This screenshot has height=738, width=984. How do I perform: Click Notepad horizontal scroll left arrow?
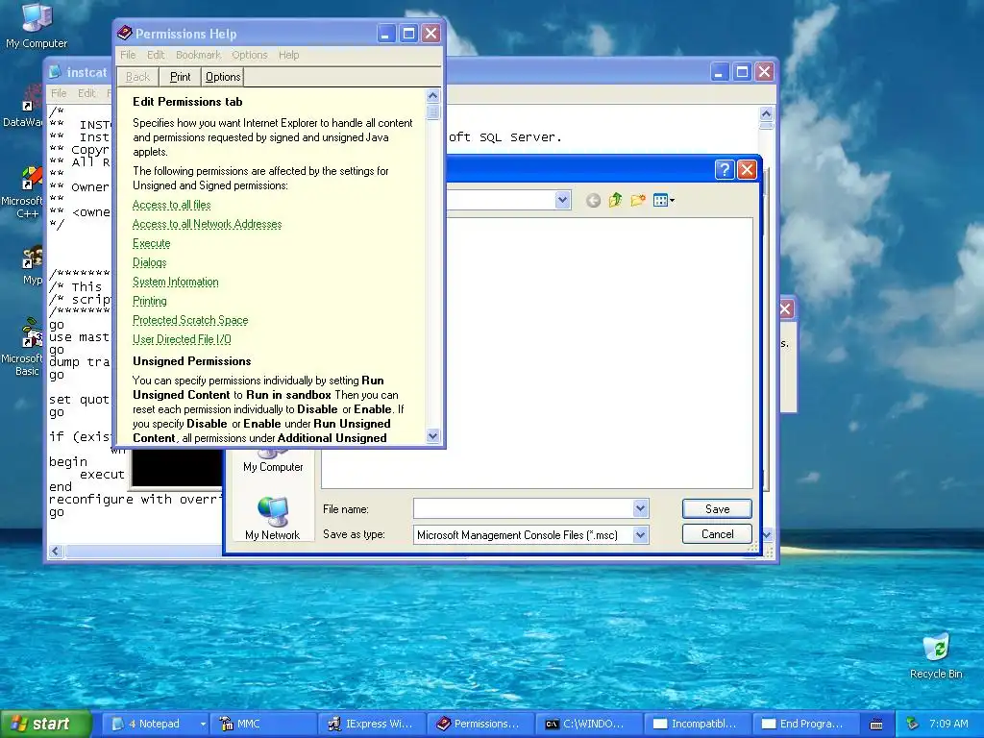pos(55,551)
